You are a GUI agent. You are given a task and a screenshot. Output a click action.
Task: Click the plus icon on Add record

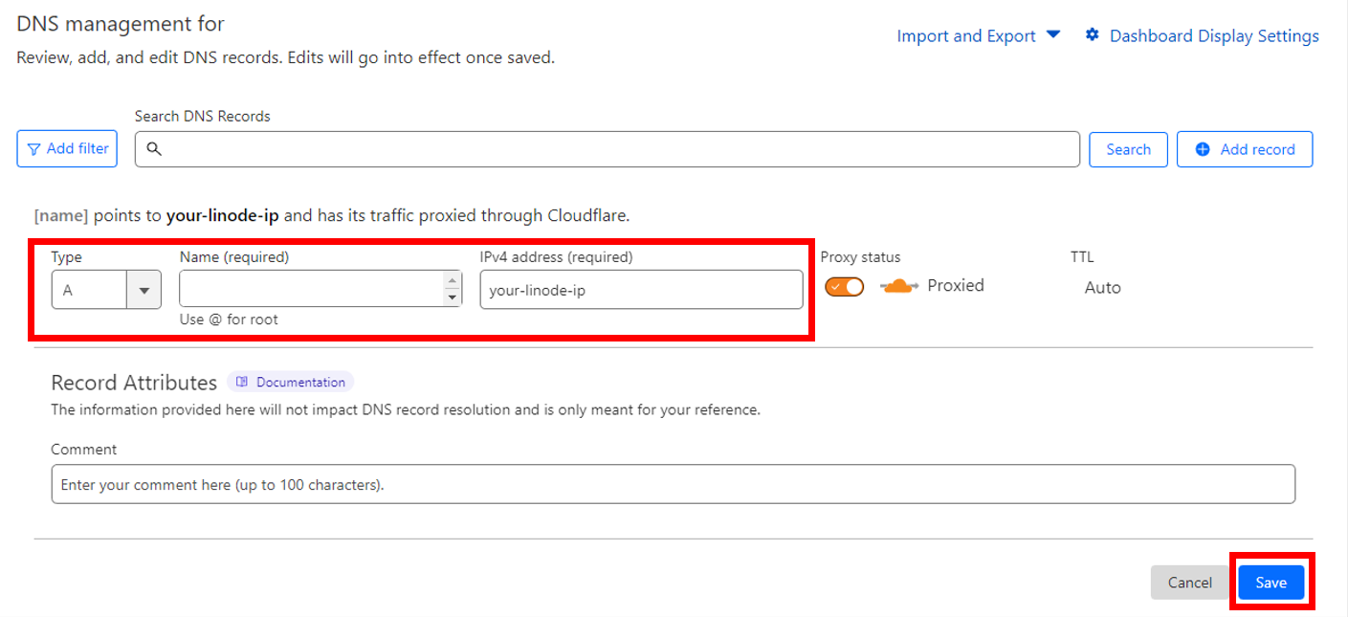1203,149
